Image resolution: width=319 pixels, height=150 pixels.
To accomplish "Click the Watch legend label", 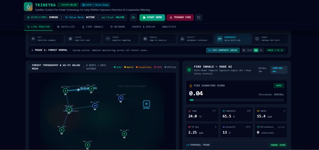I will 130,67.
